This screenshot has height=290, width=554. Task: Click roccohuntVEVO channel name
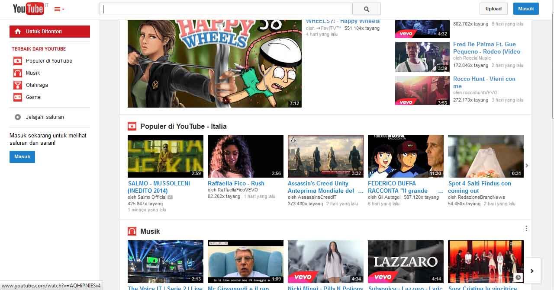pyautogui.click(x=480, y=92)
